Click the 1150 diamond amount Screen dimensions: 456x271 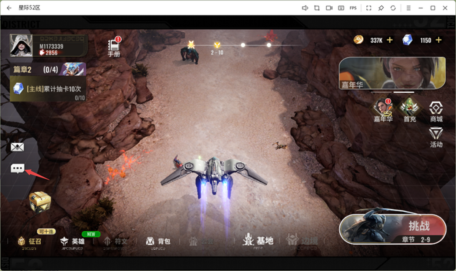(x=426, y=40)
